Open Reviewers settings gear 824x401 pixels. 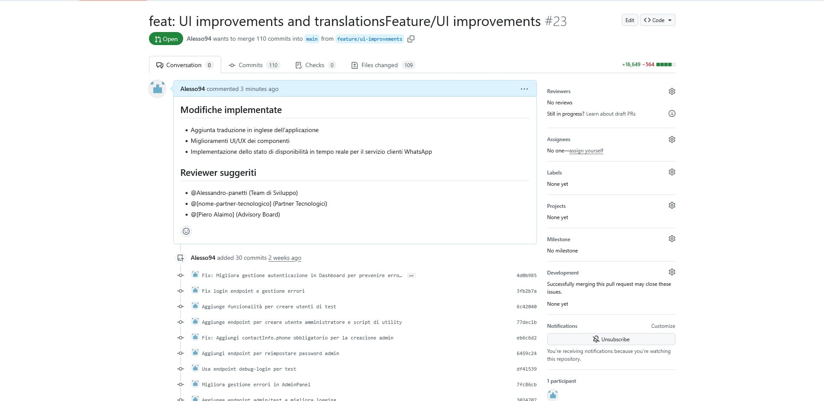click(x=672, y=91)
